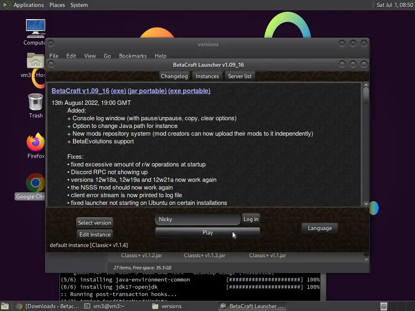Select Classic+ v1.1.2.jar in versions window
Viewport: 415px width, 311px height.
[141, 255]
